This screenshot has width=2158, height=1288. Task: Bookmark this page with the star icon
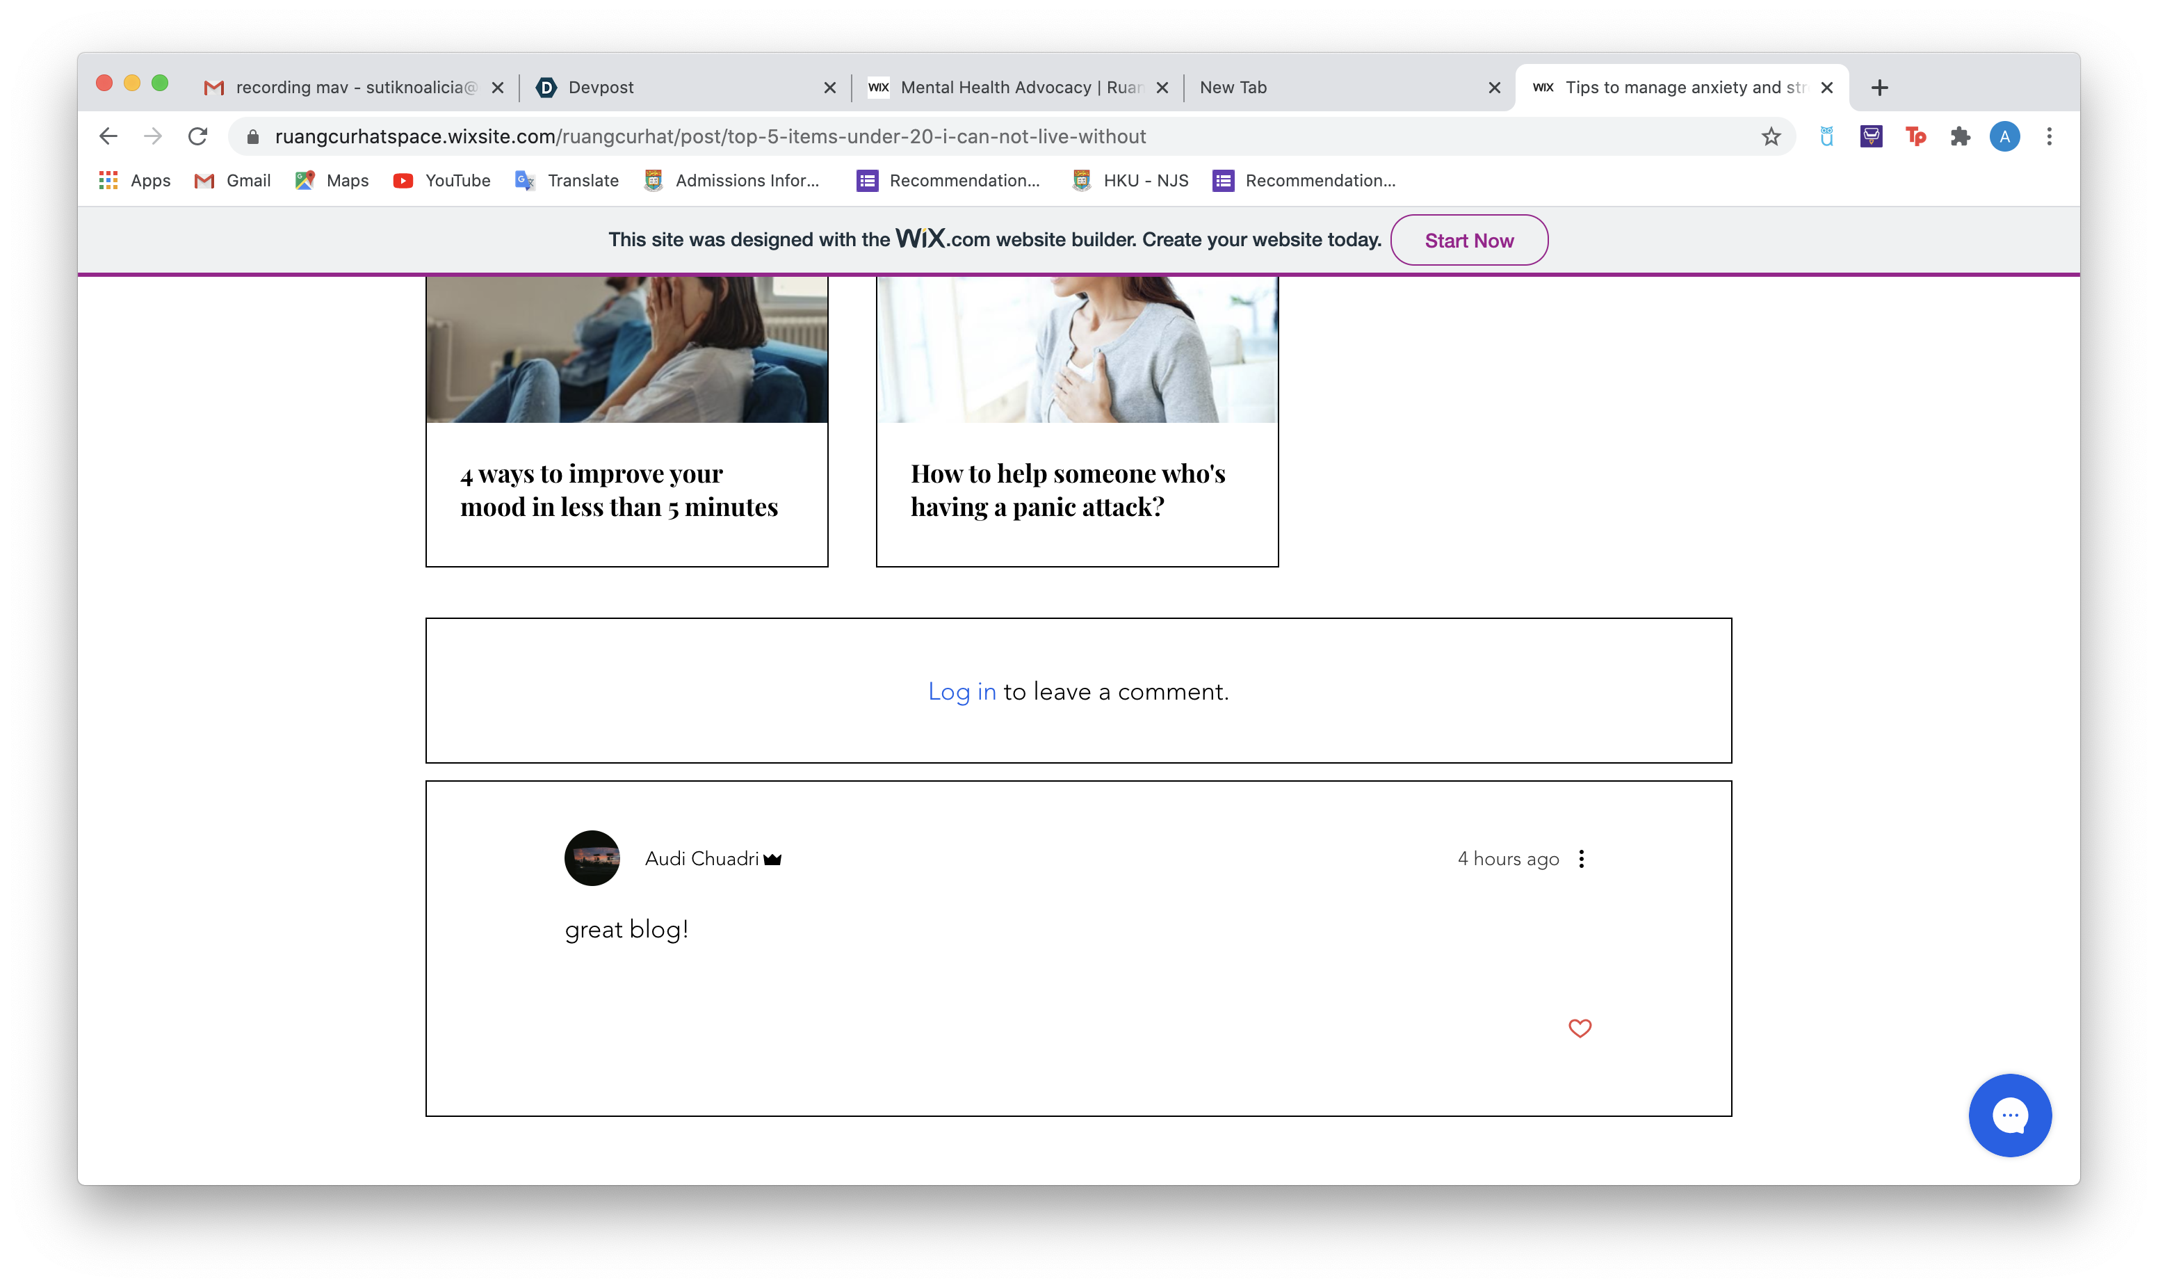tap(1770, 136)
